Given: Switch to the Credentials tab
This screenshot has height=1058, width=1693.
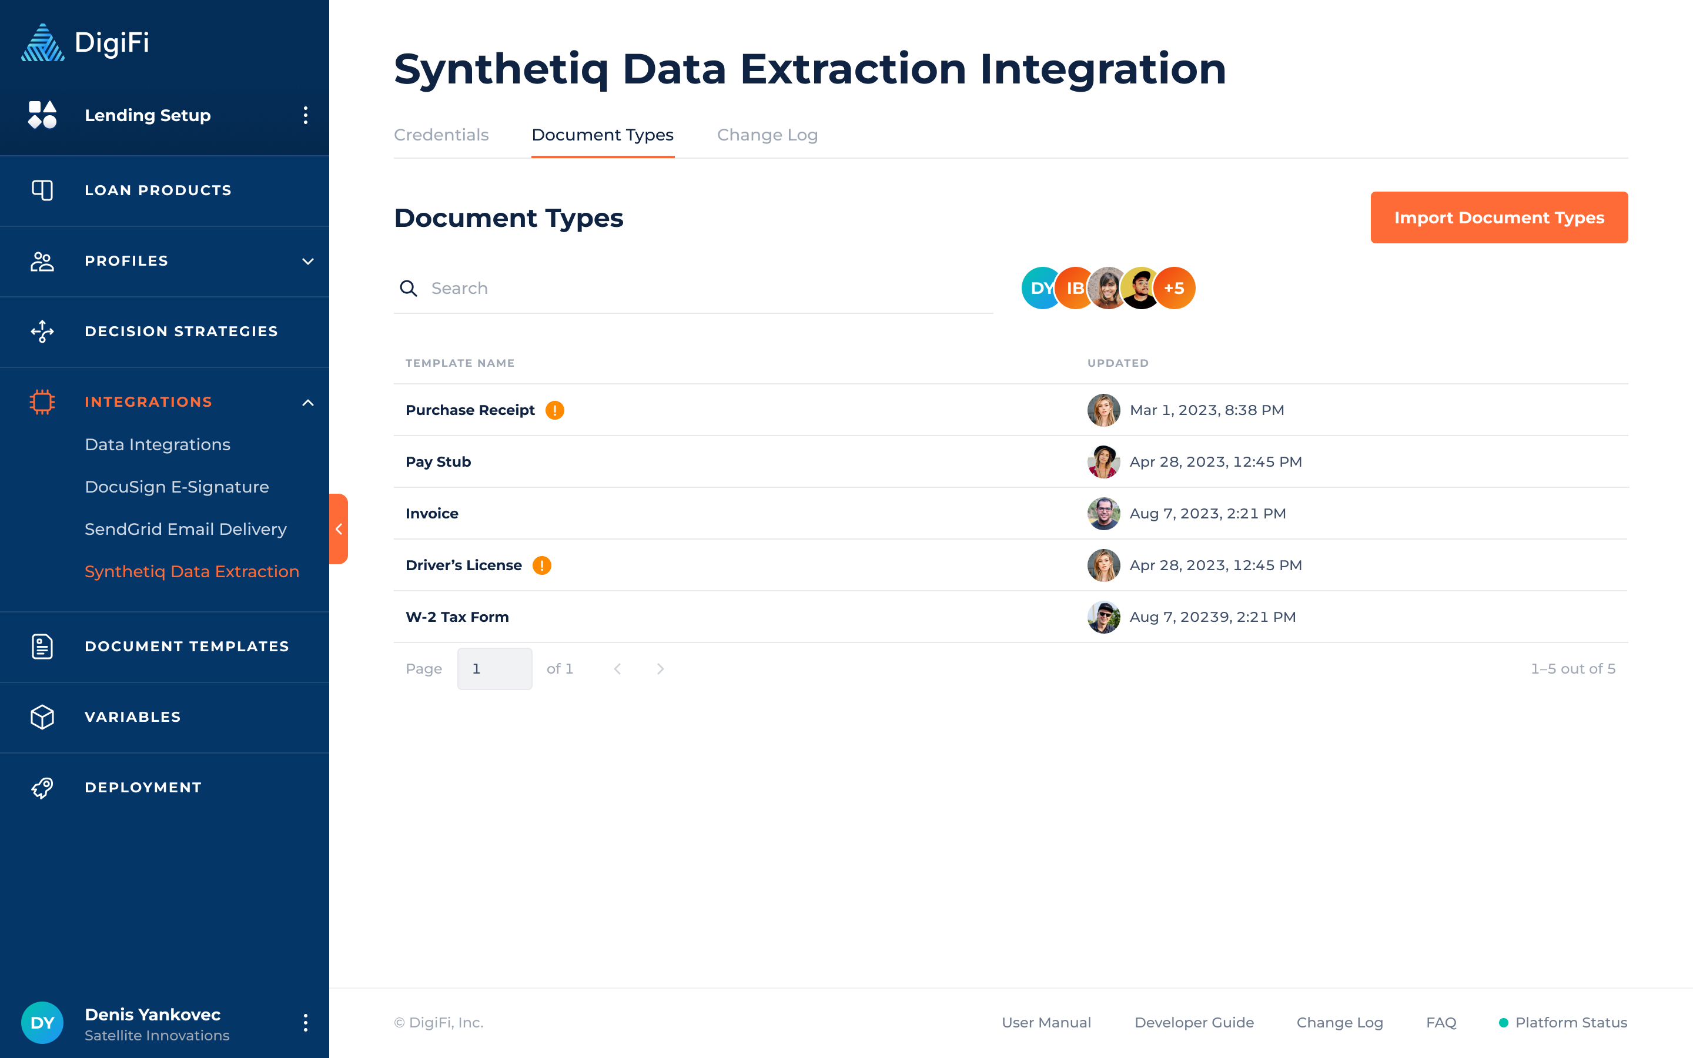Looking at the screenshot, I should point(441,135).
